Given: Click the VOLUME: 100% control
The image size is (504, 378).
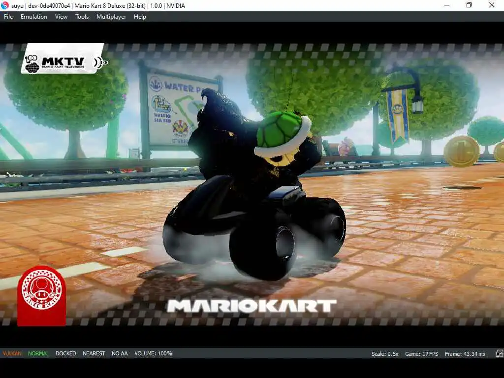Looking at the screenshot, I should [154, 353].
